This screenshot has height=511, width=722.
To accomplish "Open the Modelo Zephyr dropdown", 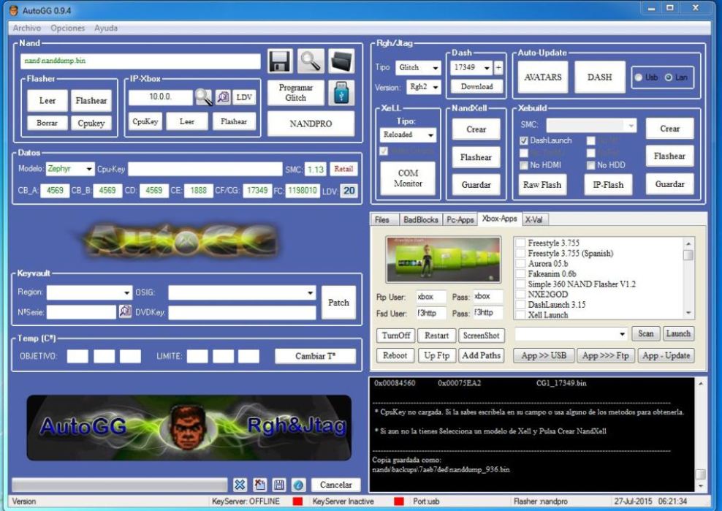I will [x=70, y=169].
